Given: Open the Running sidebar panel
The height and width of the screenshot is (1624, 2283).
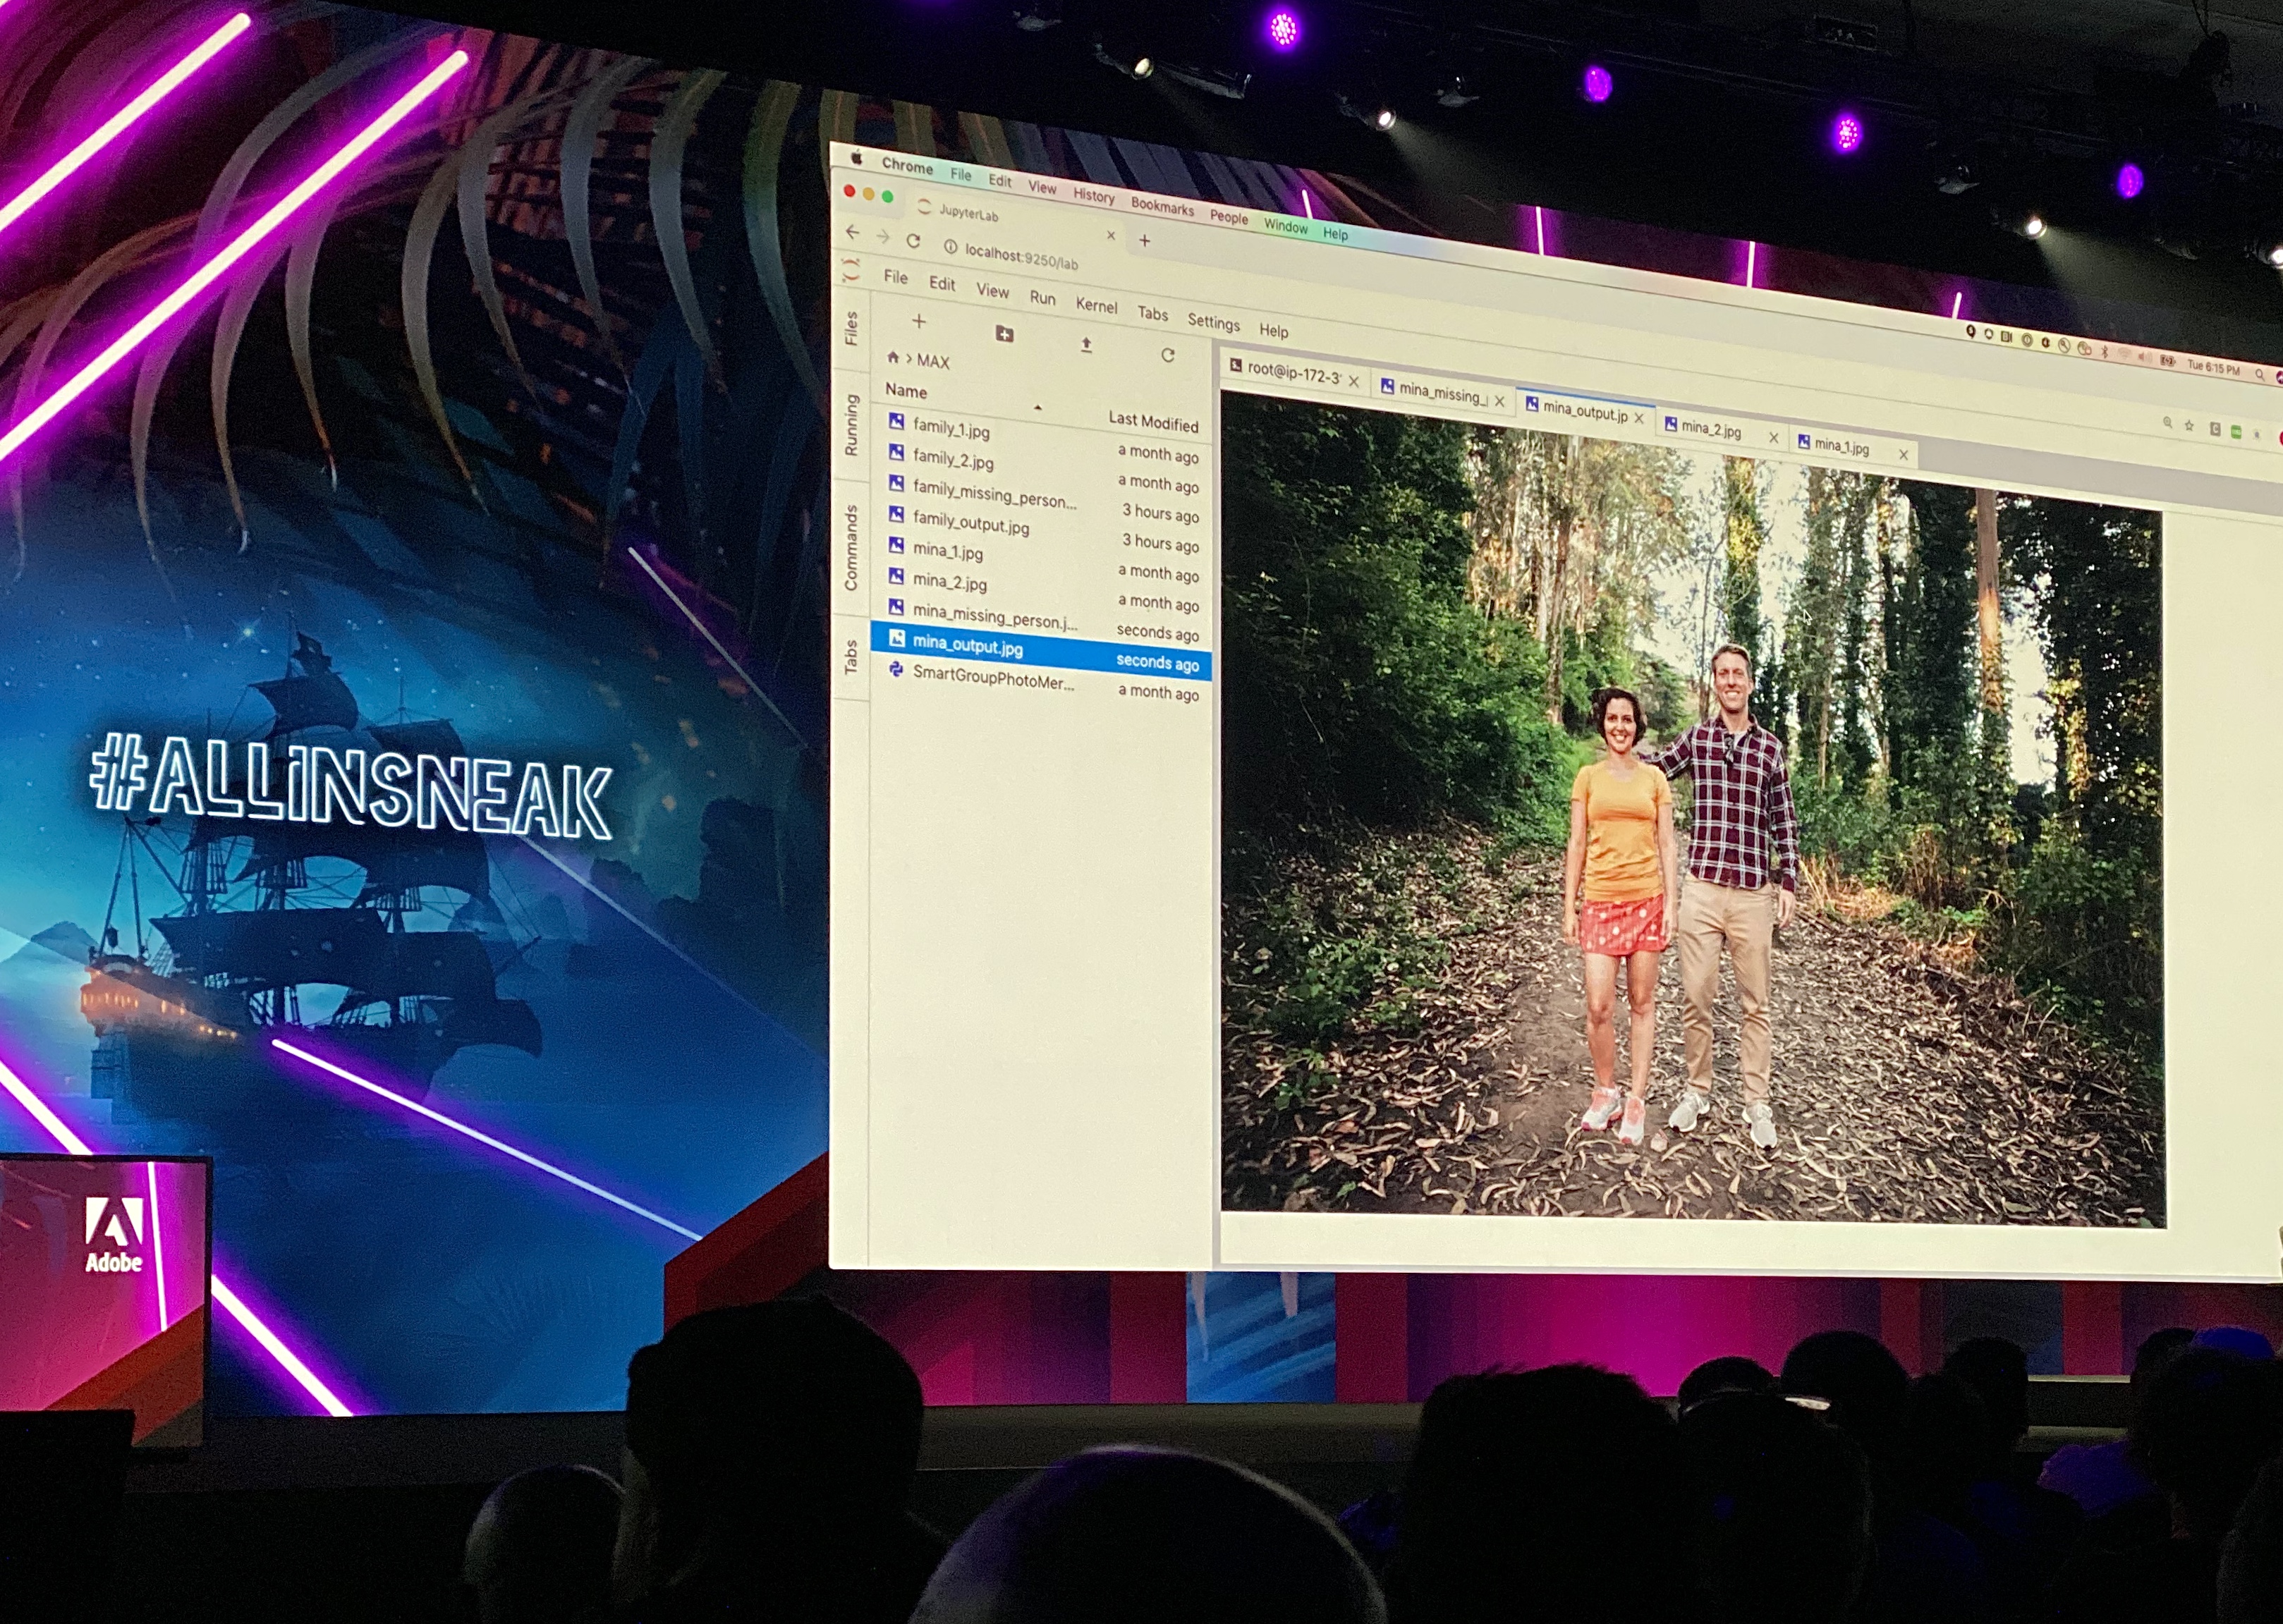Looking at the screenshot, I should (851, 425).
